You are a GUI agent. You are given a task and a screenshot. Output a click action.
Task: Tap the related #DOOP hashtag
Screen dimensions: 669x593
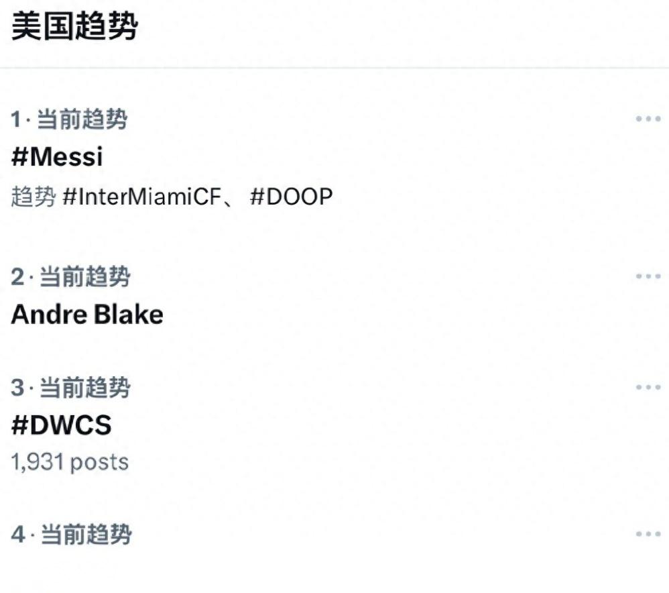(x=291, y=197)
